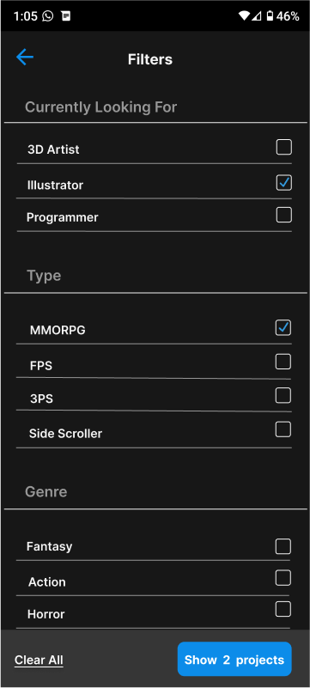Image resolution: width=310 pixels, height=688 pixels.
Task: Check the 3D Artist checkbox
Action: (x=283, y=147)
